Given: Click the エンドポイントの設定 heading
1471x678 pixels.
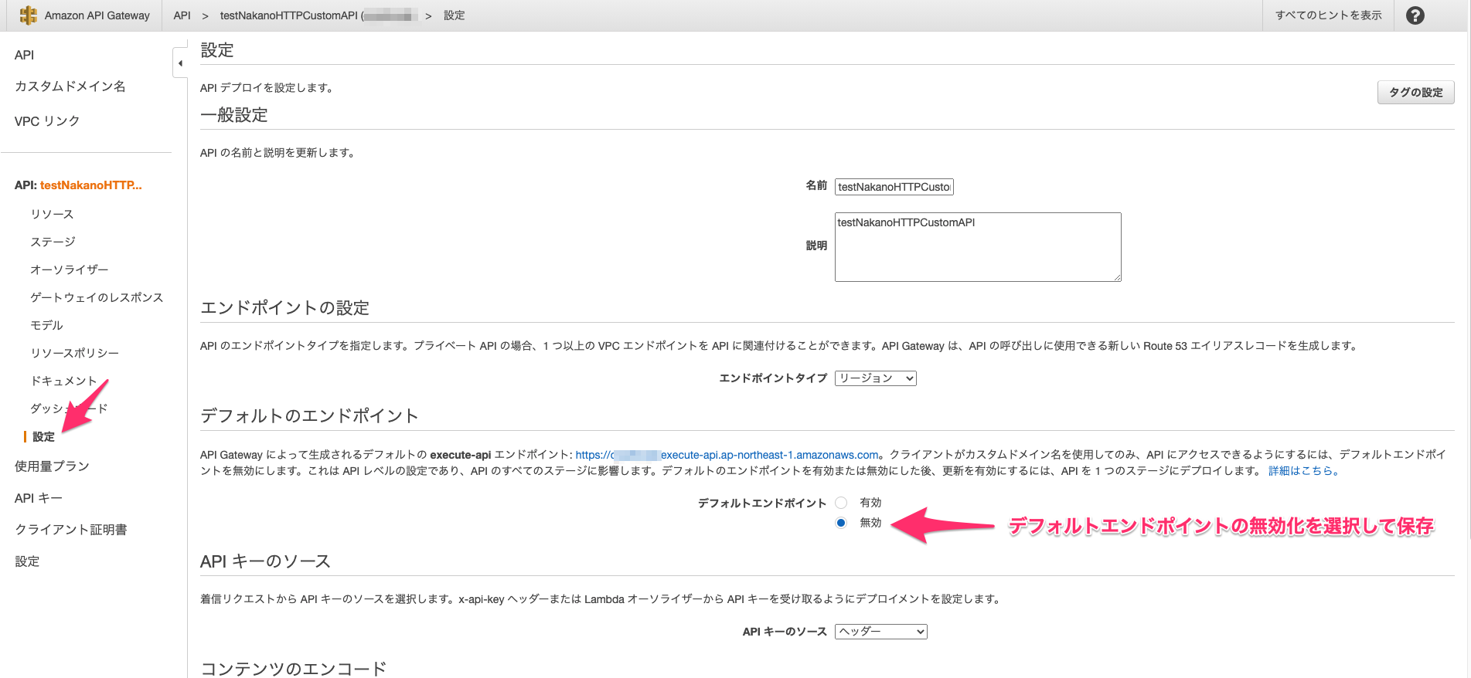Looking at the screenshot, I should click(284, 308).
